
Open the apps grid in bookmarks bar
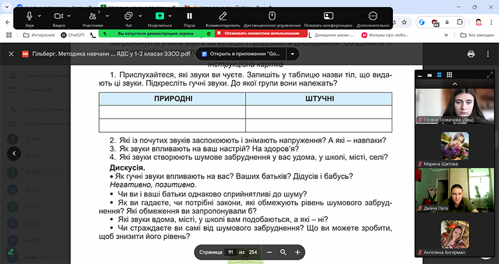click(9, 35)
